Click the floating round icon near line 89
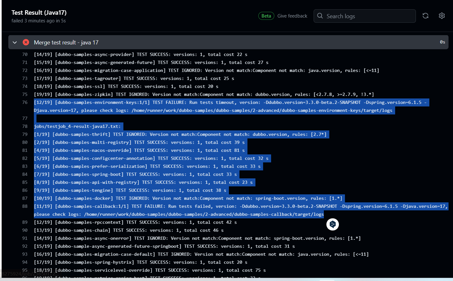453x281 pixels. 332,224
